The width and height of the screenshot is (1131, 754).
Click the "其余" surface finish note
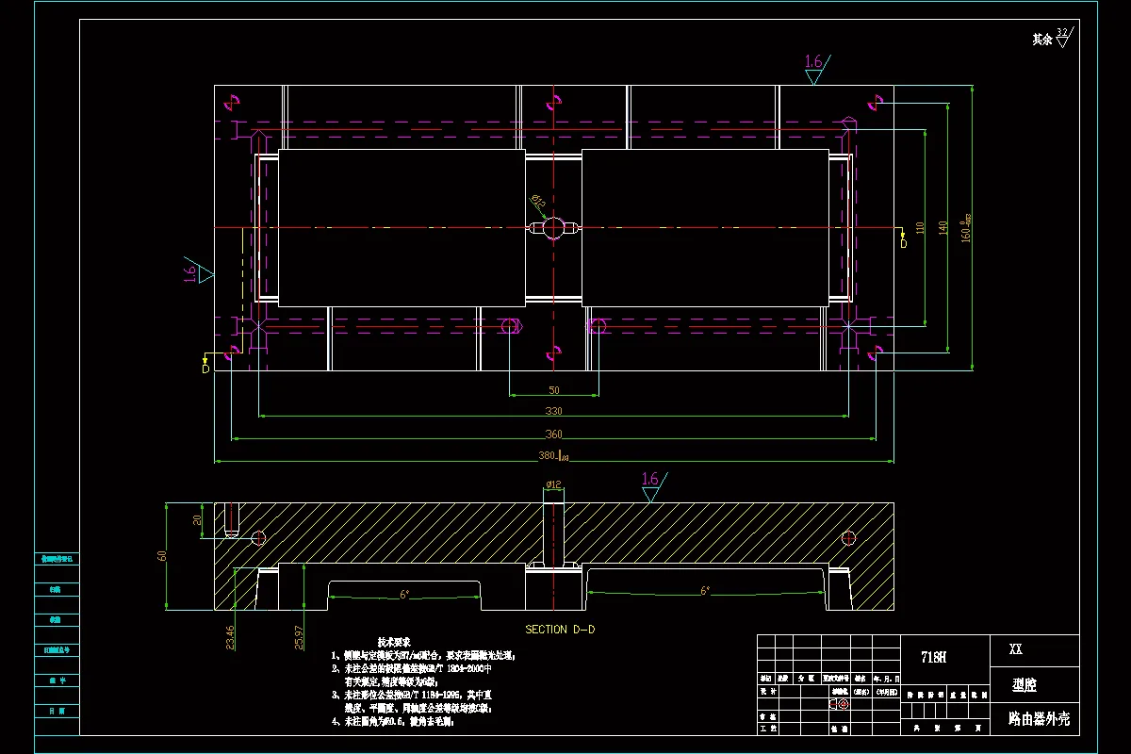1041,40
